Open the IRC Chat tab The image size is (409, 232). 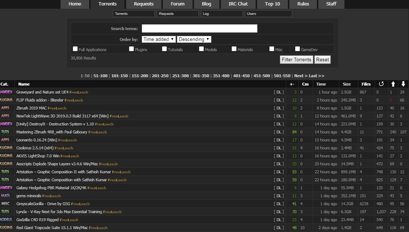pos(238,4)
